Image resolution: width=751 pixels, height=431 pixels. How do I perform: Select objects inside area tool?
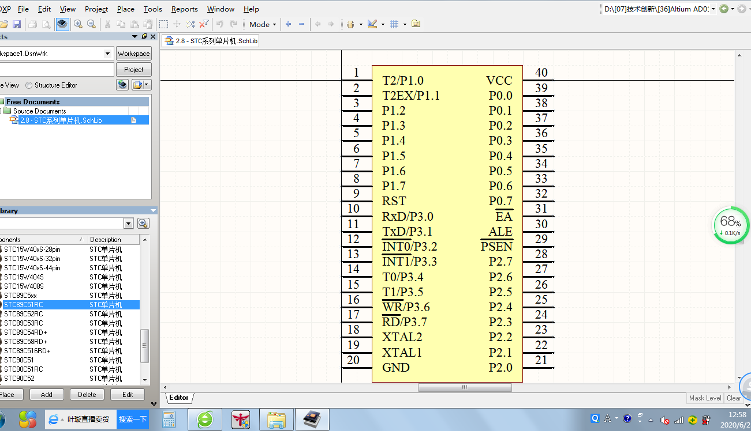tap(164, 24)
